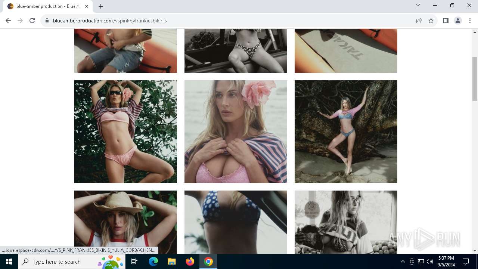Image resolution: width=478 pixels, height=269 pixels.
Task: Open photo of blue floral bikini top
Action: point(236,222)
